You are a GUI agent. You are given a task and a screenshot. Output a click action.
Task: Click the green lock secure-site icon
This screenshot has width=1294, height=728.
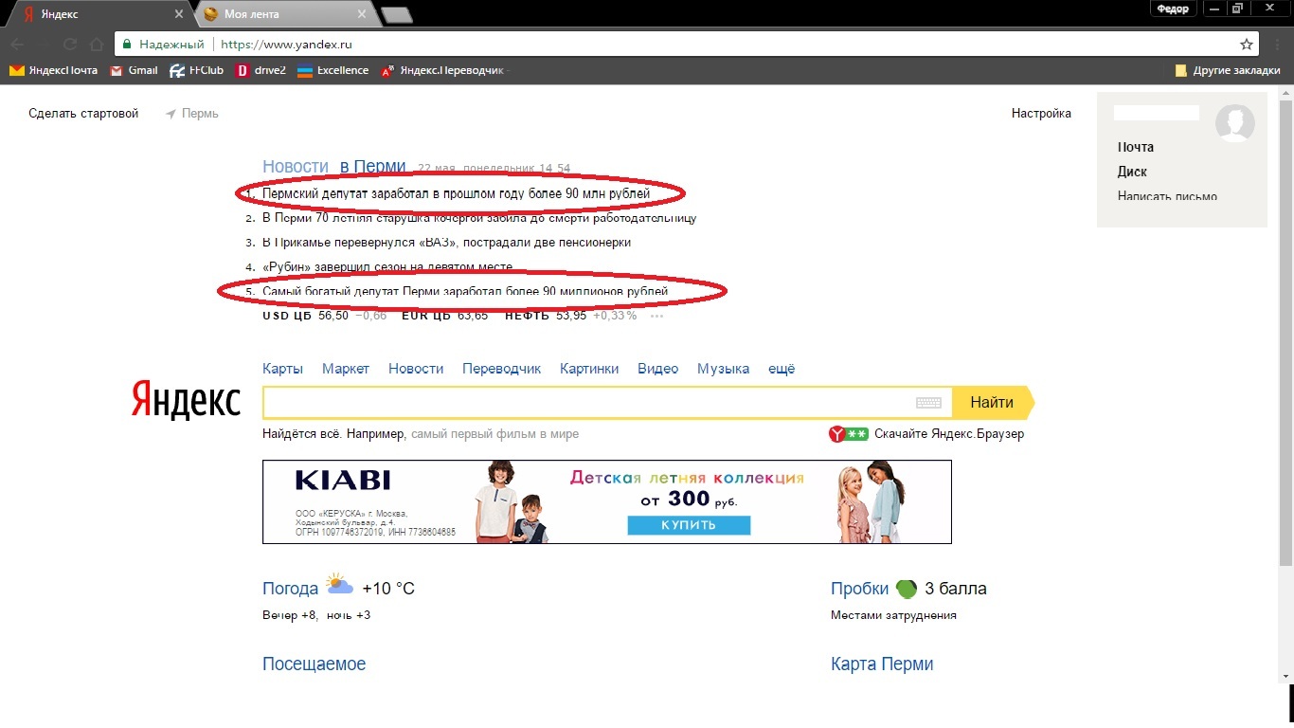coord(128,44)
